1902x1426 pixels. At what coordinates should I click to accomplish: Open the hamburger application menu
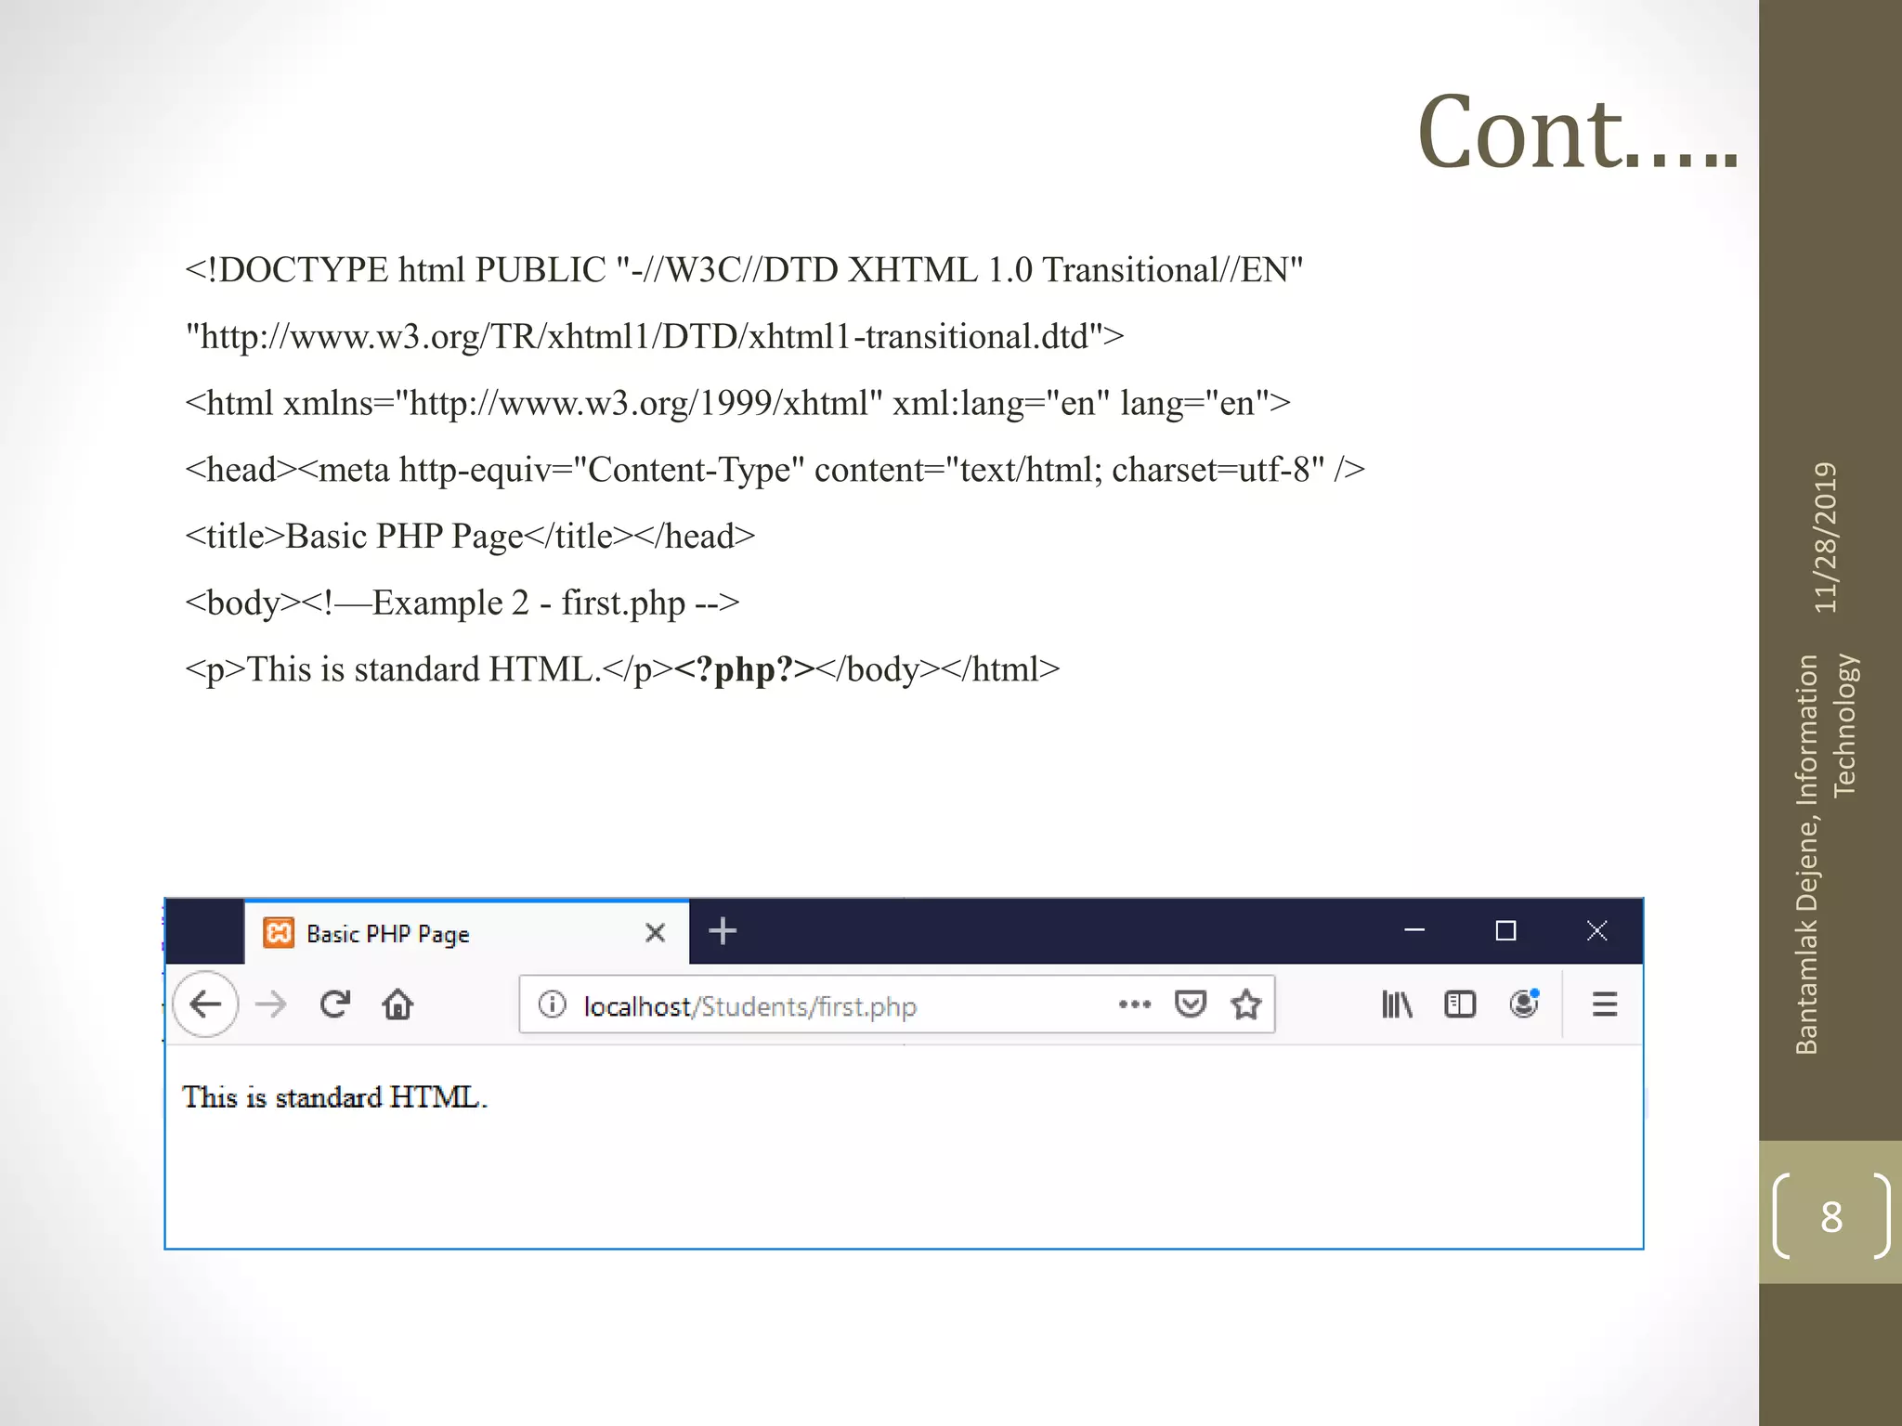coord(1605,1005)
